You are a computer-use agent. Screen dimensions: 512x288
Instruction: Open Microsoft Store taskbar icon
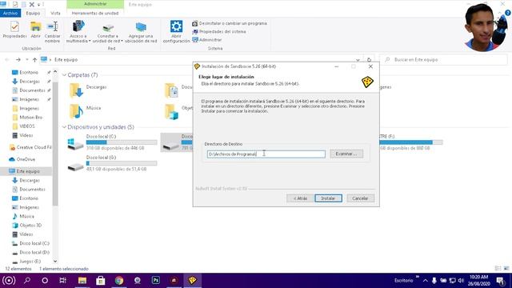pos(101,281)
